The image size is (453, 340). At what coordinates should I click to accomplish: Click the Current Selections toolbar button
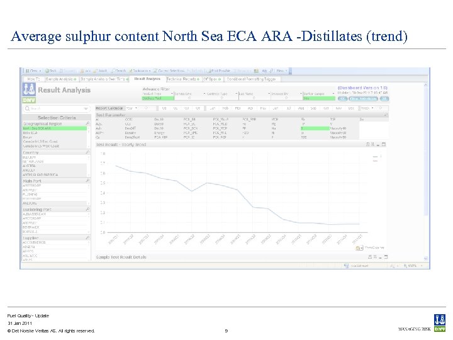169,71
